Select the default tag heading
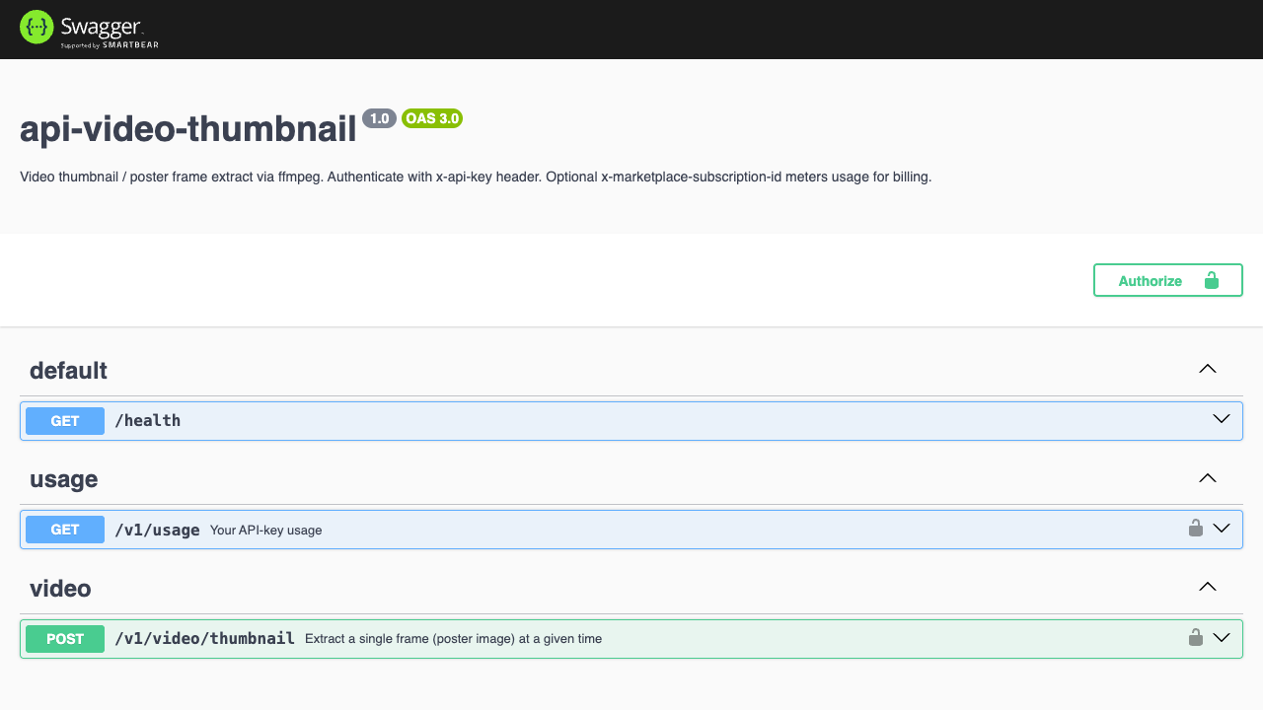The height and width of the screenshot is (710, 1263). click(x=68, y=371)
